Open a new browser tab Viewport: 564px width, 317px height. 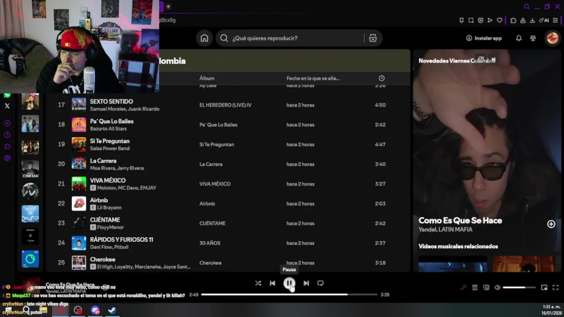[168, 7]
